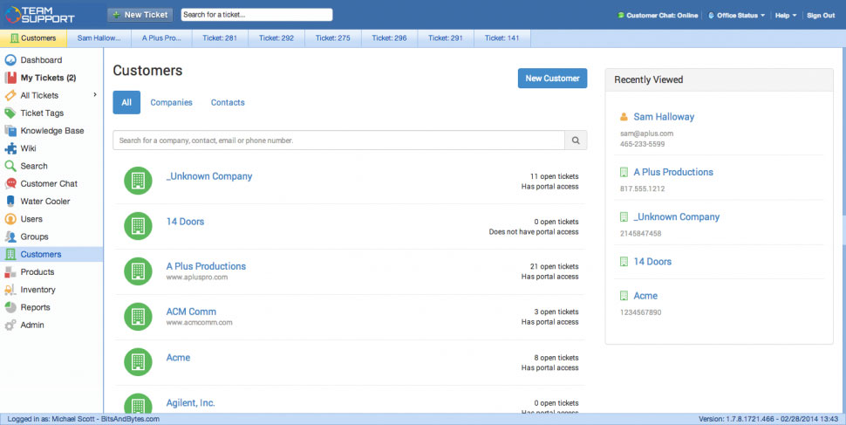Open the A Plus Productions company link
Screen dimensions: 846x425
click(x=206, y=266)
